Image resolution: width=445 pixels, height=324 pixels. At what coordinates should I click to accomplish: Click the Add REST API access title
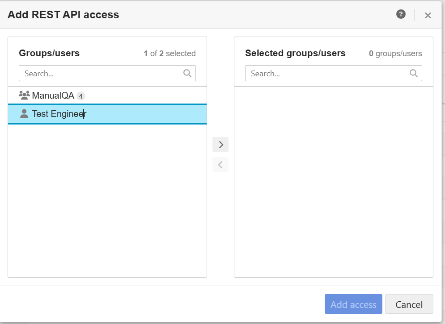tap(63, 15)
